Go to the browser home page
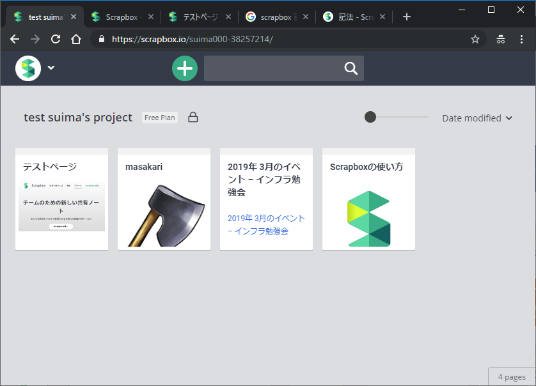Image resolution: width=536 pixels, height=386 pixels. pos(76,39)
